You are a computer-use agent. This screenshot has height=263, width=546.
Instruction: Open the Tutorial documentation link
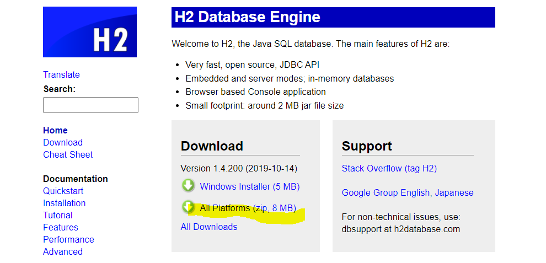(x=58, y=215)
